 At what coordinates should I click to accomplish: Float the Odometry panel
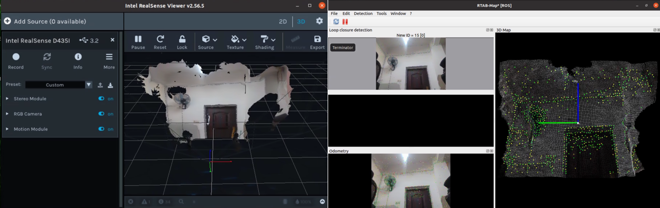coord(487,151)
